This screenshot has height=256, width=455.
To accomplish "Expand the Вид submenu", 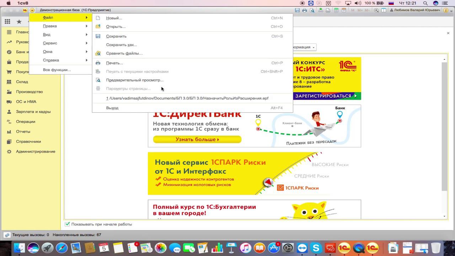I will 60,34.
